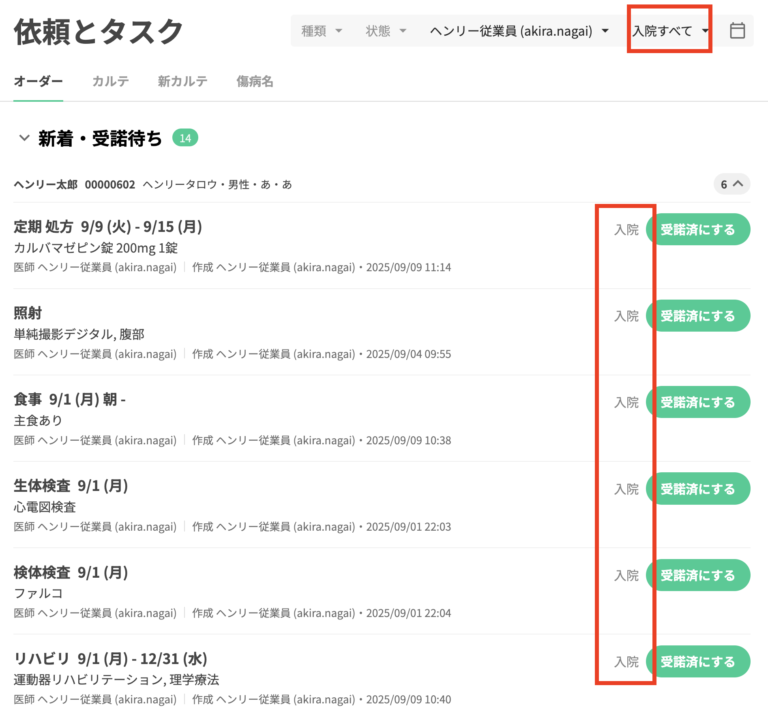768x720 pixels.
Task: Select the オーダー tab
Action: [x=38, y=81]
